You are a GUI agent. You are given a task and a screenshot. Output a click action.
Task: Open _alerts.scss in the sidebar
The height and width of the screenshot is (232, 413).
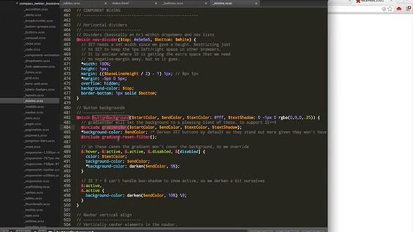[x=32, y=15]
